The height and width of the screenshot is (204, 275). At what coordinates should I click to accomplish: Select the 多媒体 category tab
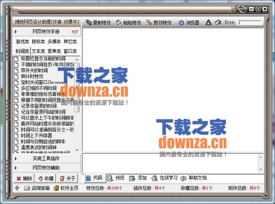click(x=54, y=42)
